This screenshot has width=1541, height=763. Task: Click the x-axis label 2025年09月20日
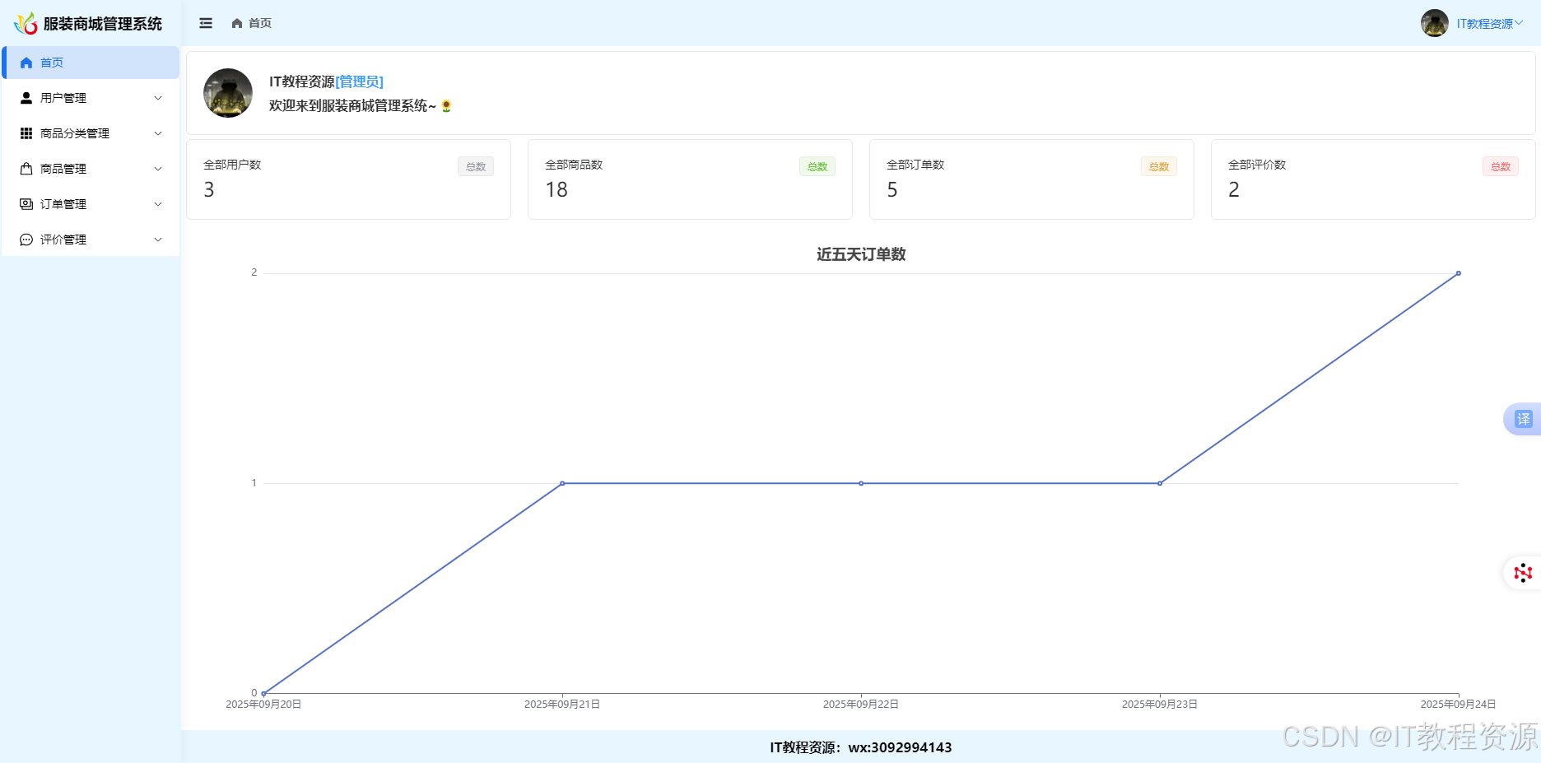pyautogui.click(x=263, y=705)
